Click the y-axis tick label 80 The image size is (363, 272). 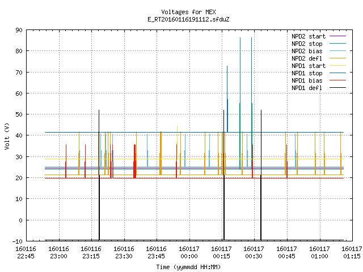[19, 51]
